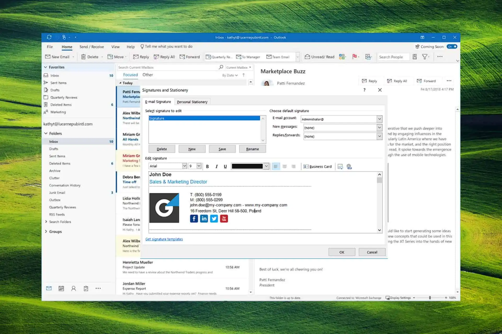Viewport: 502px width, 334px height.
Task: Click the Save signature button
Action: 222,149
